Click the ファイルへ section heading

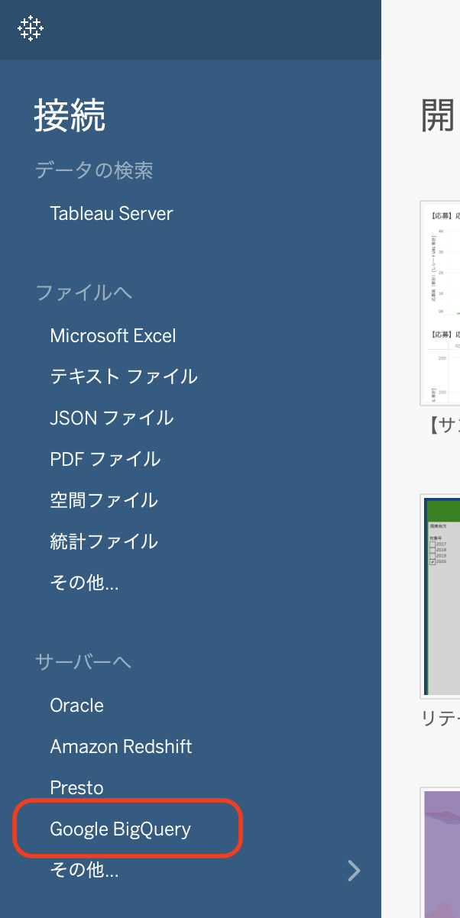pyautogui.click(x=83, y=293)
